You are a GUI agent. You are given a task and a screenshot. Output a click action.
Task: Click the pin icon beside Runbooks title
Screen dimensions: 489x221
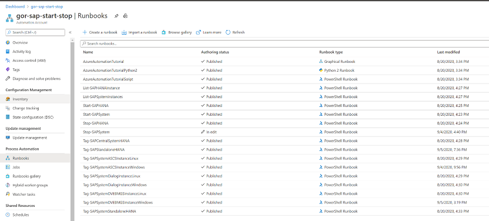[x=116, y=16]
